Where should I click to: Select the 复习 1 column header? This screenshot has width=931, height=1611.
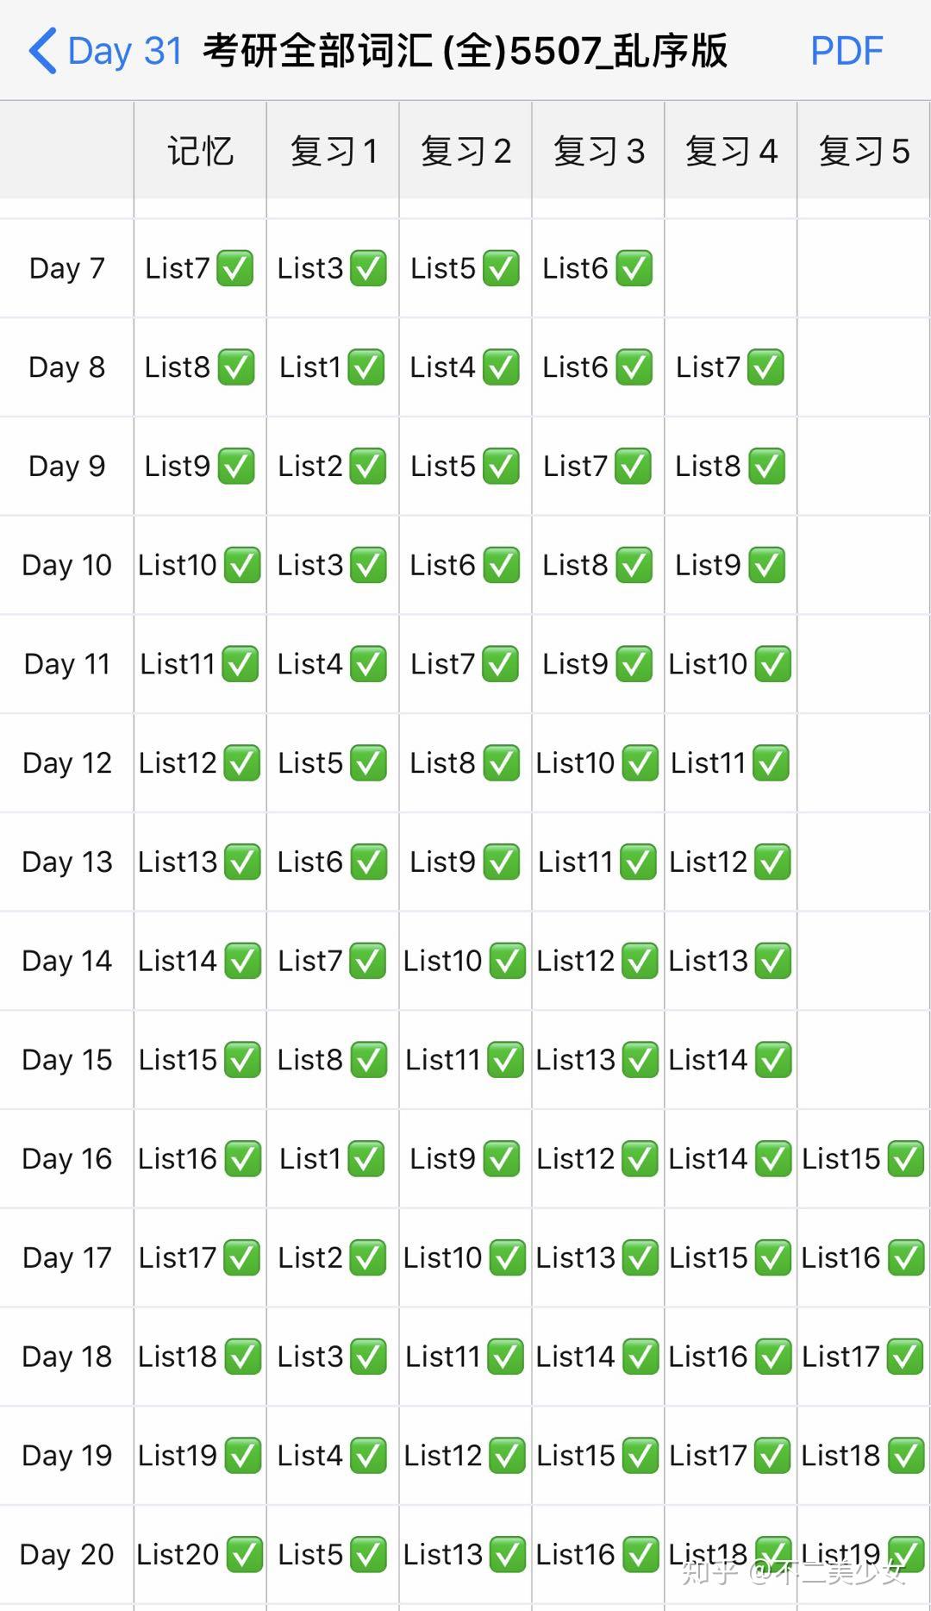point(334,152)
